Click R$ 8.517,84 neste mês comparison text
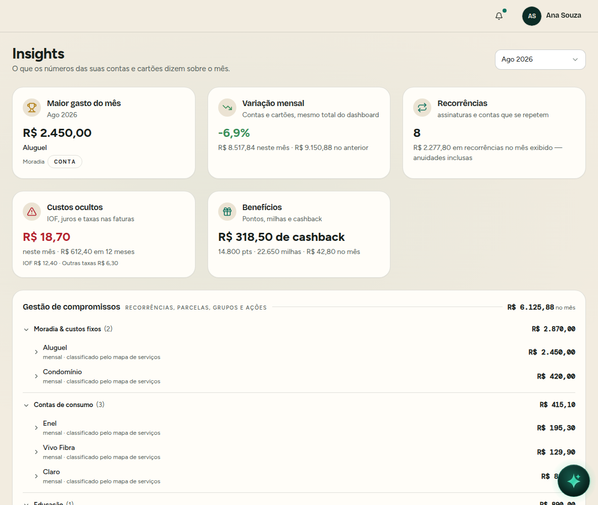 pyautogui.click(x=293, y=147)
